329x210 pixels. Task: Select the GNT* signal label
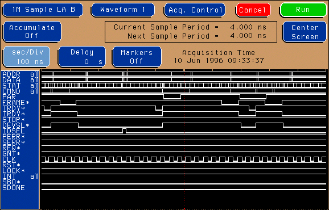click(11, 154)
